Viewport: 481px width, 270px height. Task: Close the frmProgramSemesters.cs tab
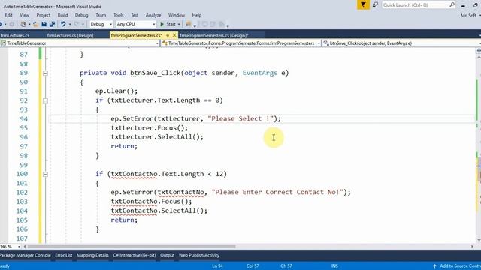174,35
